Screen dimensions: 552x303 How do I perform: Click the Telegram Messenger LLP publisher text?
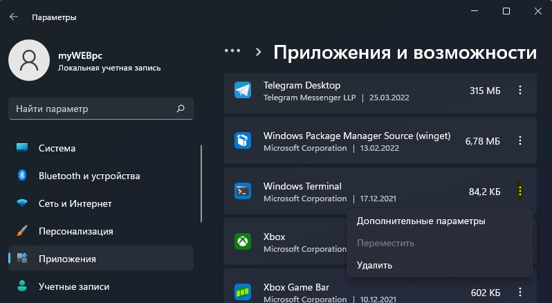[x=310, y=98]
